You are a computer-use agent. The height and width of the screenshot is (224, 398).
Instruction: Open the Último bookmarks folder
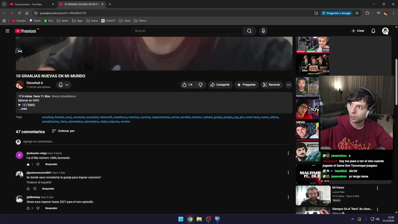tap(140, 21)
